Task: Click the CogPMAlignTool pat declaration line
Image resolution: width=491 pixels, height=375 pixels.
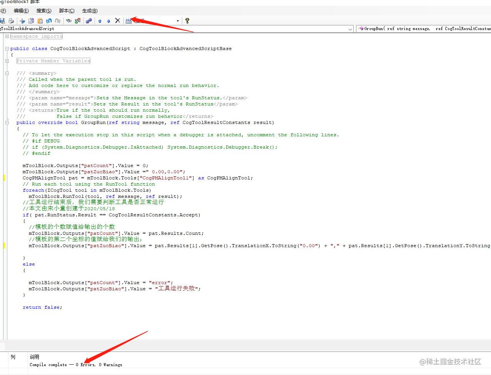Action: 138,178
